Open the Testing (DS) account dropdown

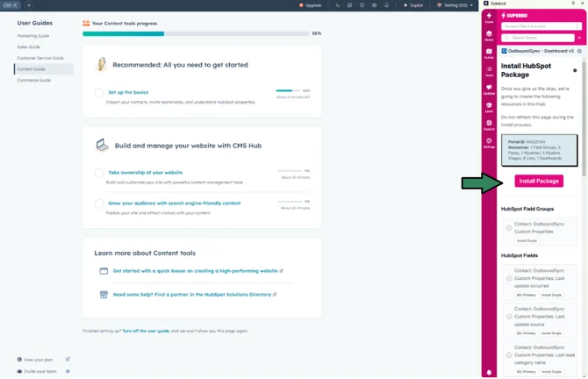[x=455, y=5]
